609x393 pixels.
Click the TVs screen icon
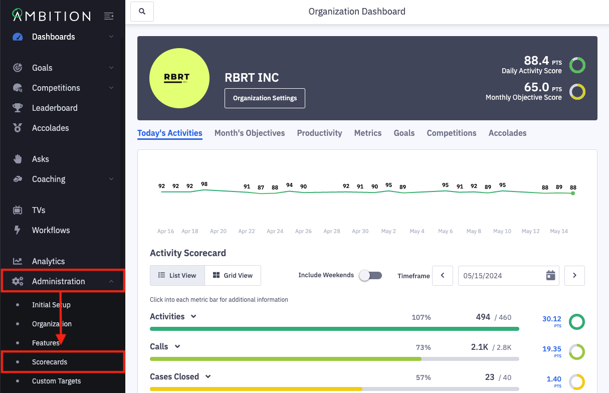tap(18, 211)
